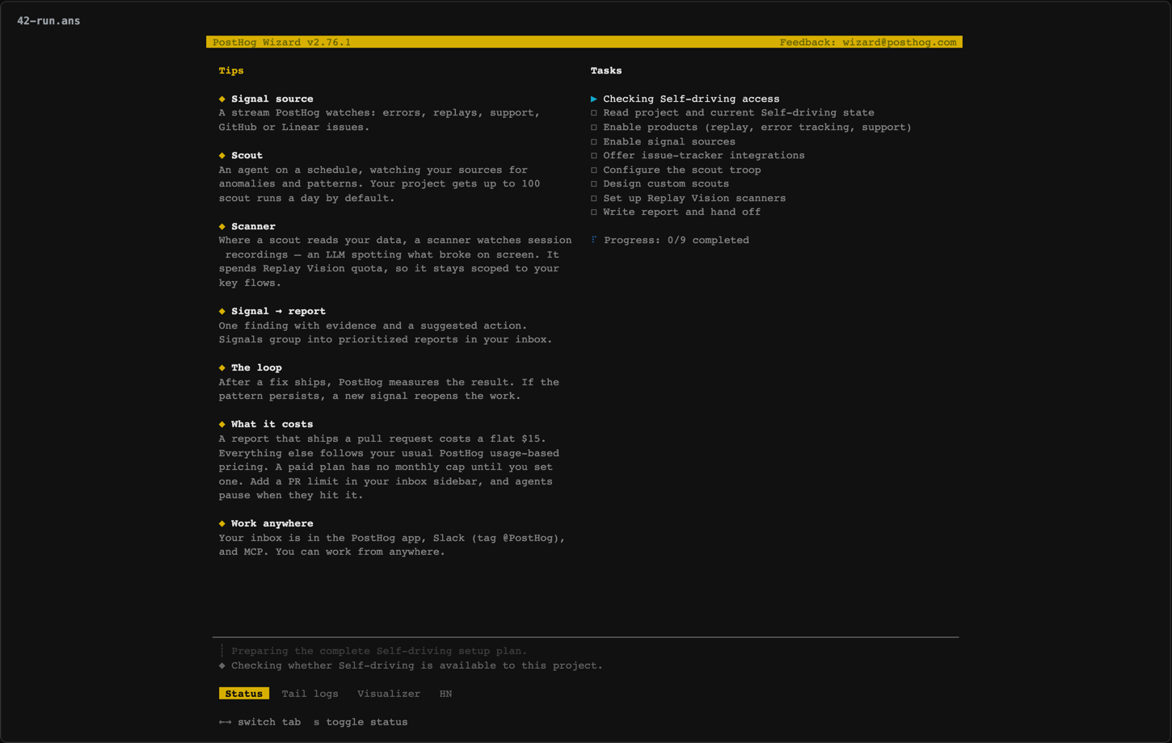Screen dimensions: 1172x743
Task: Click the spinner icon beside Progress: 0/9 completed
Action: click(594, 240)
